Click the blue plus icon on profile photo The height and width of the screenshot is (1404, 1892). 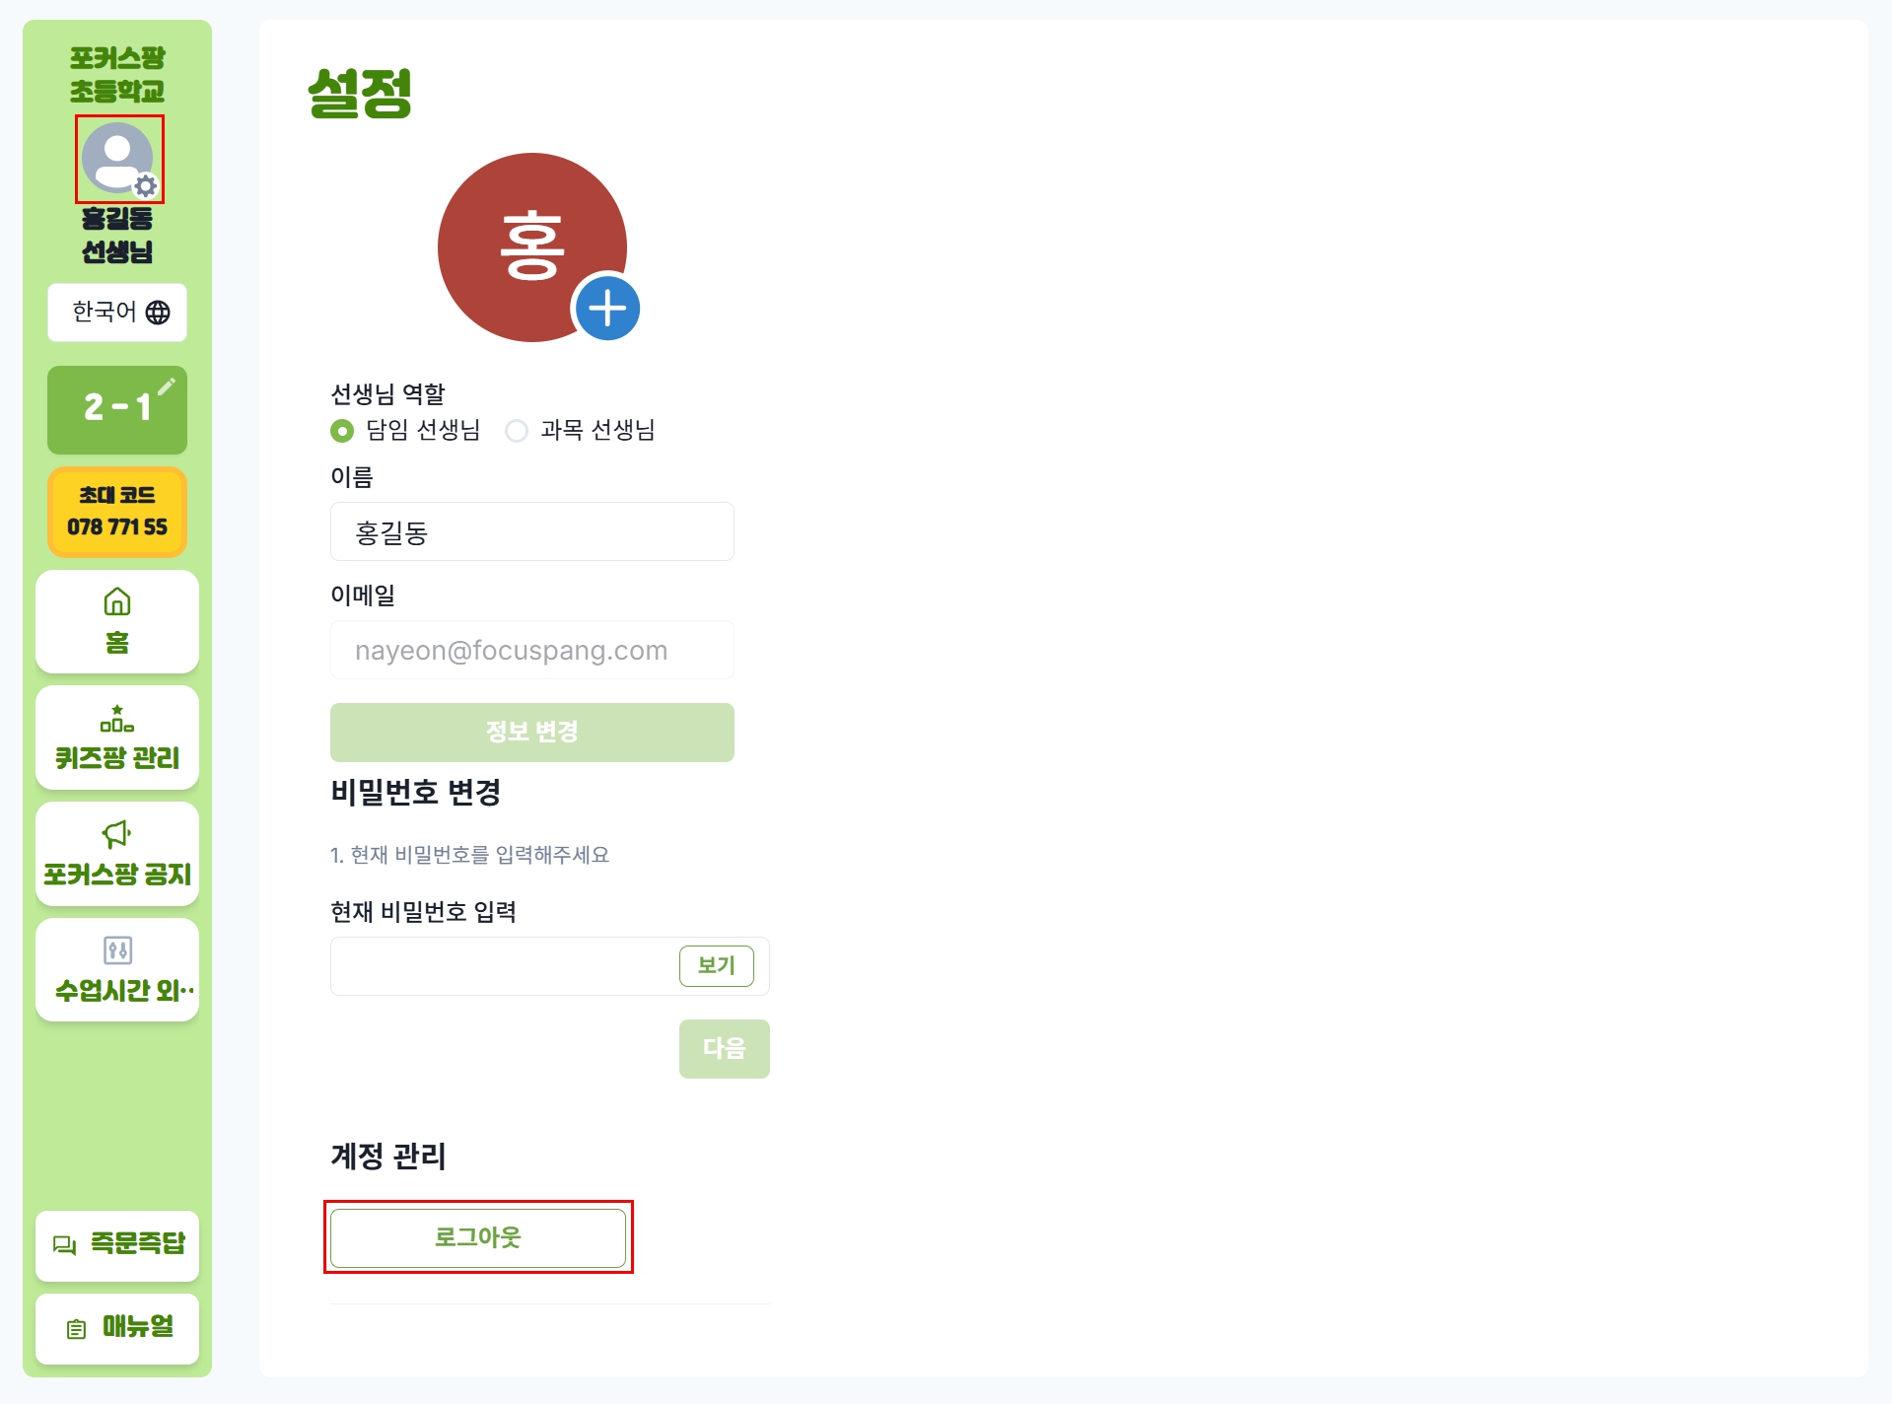click(x=607, y=309)
